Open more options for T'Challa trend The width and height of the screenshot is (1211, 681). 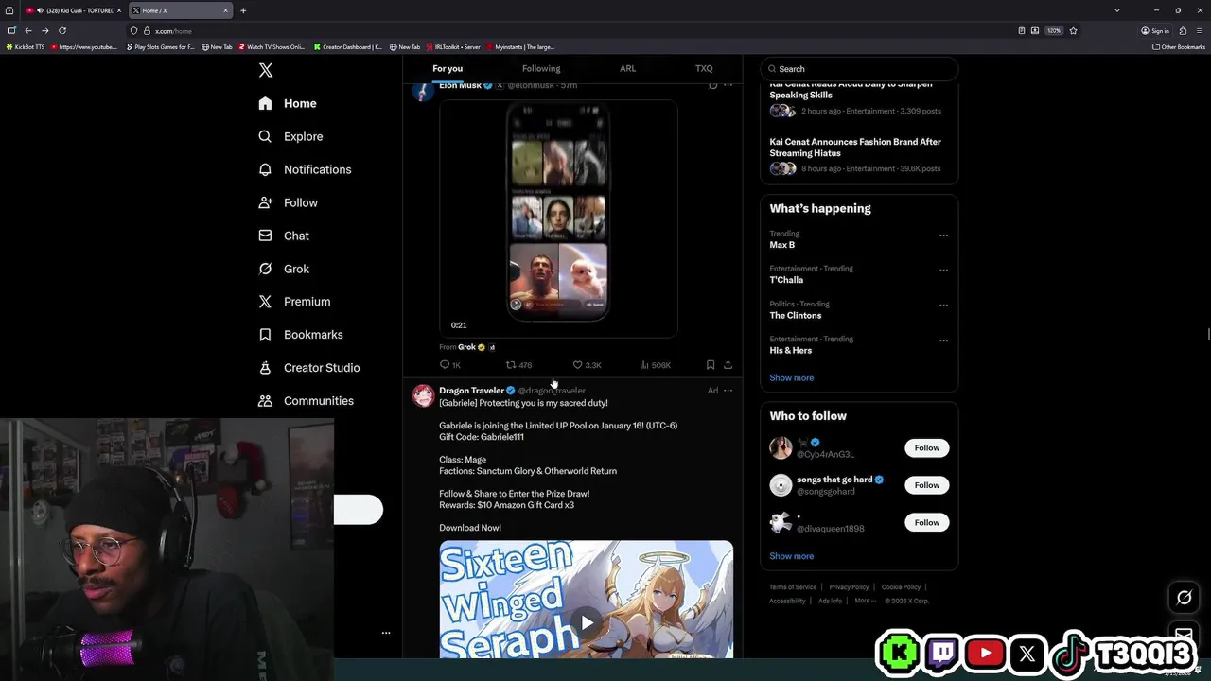(943, 271)
